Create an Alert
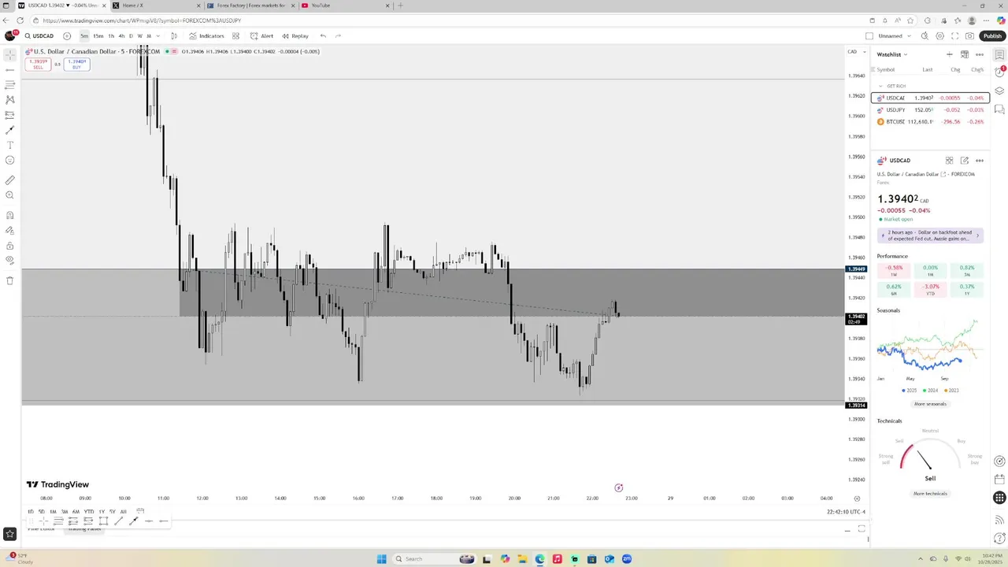The width and height of the screenshot is (1008, 567). (262, 35)
